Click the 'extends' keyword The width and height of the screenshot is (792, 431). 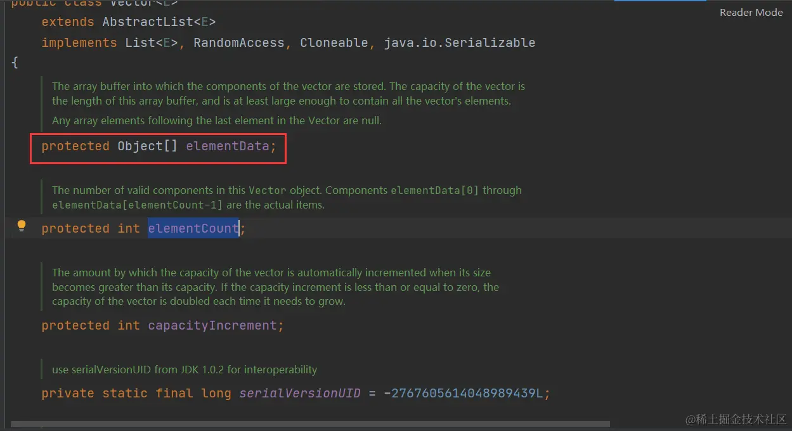(68, 22)
